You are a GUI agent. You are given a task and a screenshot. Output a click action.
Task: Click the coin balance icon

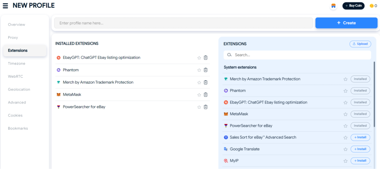coord(371,6)
